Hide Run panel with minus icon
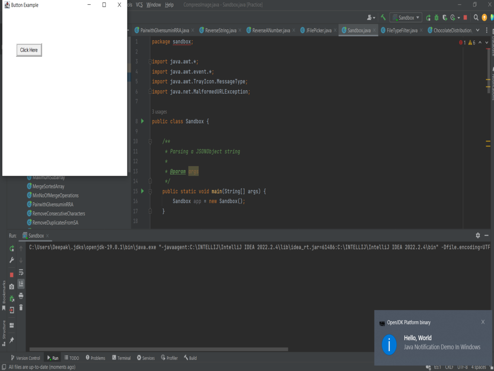This screenshot has height=371, width=494. tap(486, 235)
